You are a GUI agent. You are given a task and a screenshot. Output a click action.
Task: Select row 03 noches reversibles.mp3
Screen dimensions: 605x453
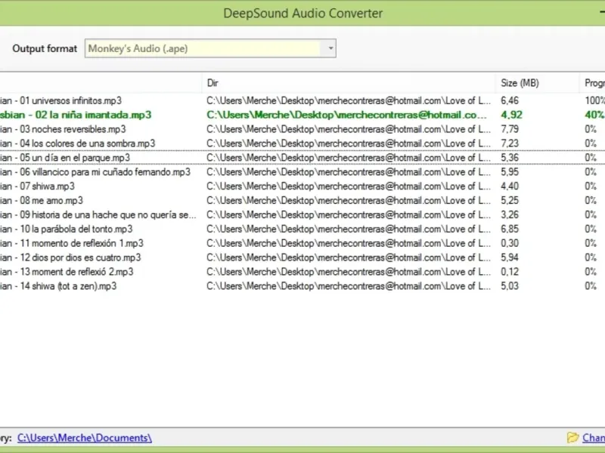[302, 129]
